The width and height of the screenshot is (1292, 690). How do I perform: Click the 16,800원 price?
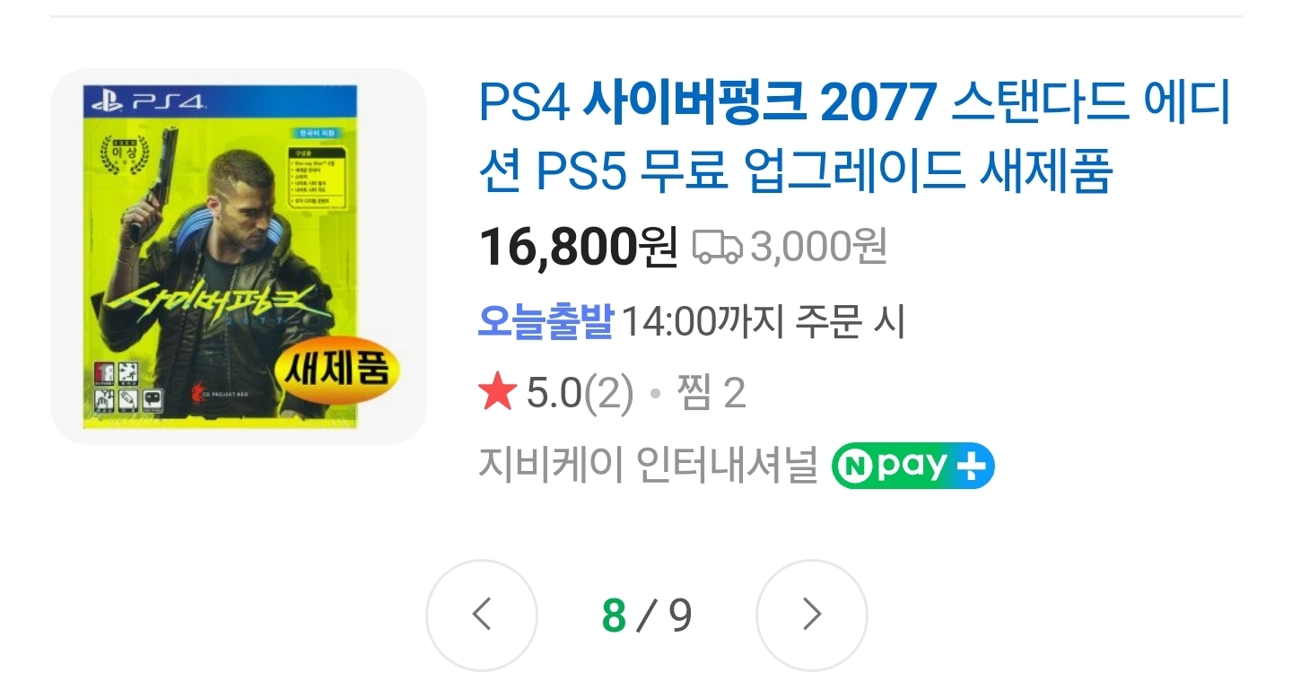[x=578, y=247]
